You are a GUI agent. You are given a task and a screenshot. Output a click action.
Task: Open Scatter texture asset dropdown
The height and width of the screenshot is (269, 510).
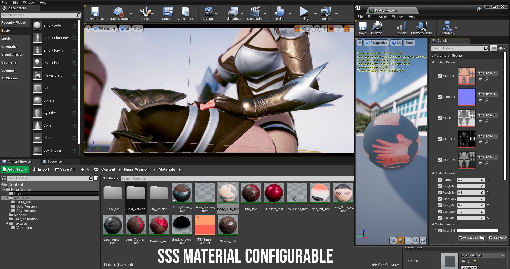coord(487,136)
